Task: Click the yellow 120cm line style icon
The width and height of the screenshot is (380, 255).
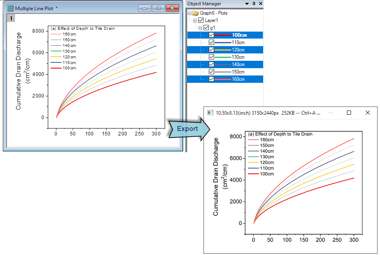Action: (x=222, y=49)
